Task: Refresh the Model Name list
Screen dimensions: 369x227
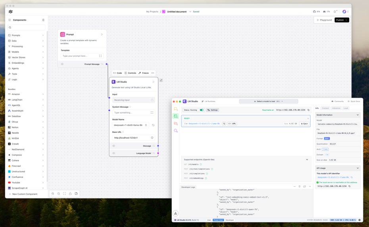Action: pos(153,125)
